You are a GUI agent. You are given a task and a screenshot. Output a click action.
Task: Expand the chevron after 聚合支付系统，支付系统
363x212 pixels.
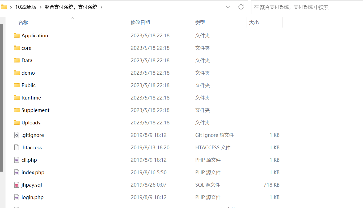click(101, 7)
